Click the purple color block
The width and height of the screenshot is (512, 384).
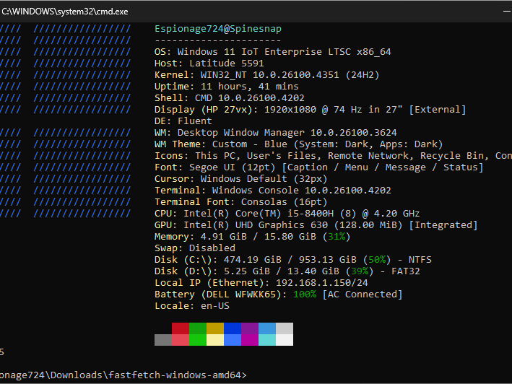(250, 328)
